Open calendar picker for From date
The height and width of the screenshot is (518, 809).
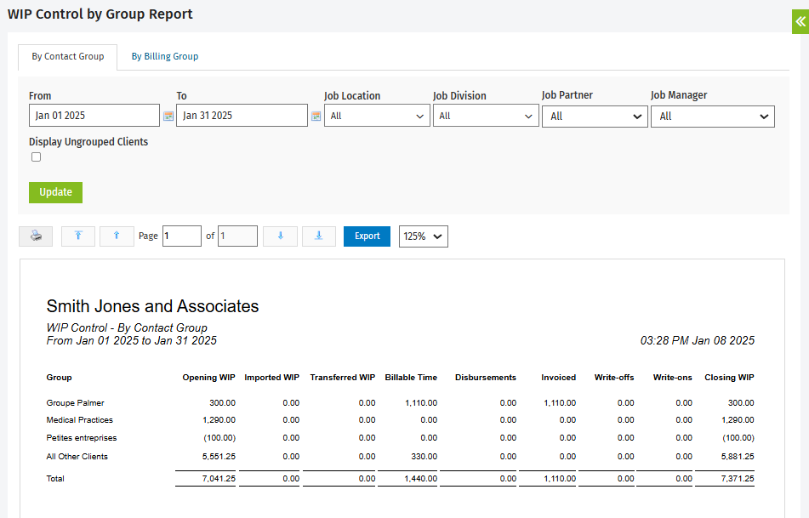[168, 116]
